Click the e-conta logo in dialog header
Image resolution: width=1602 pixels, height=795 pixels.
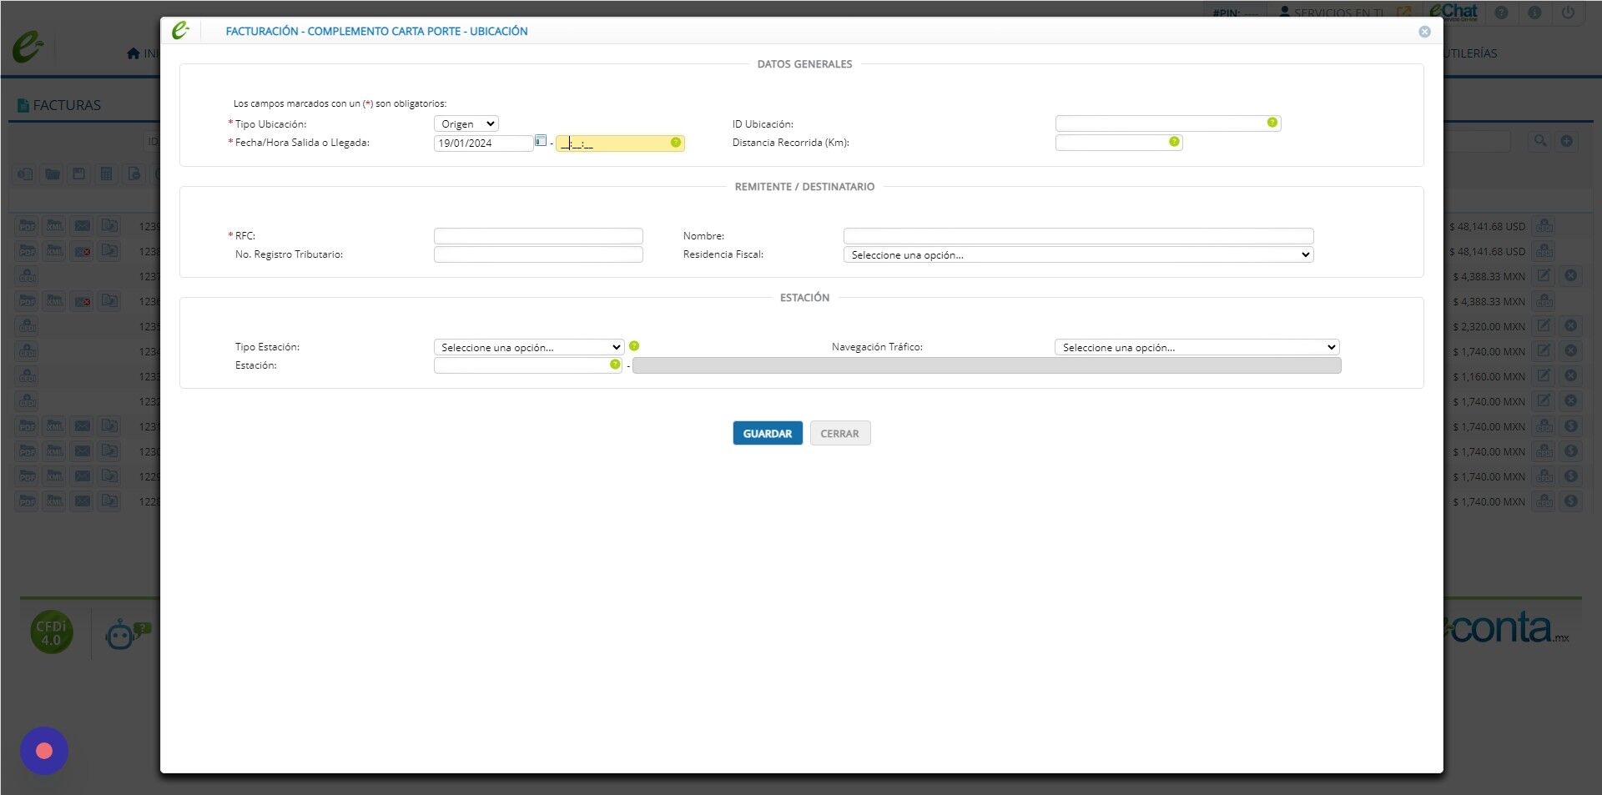180,31
